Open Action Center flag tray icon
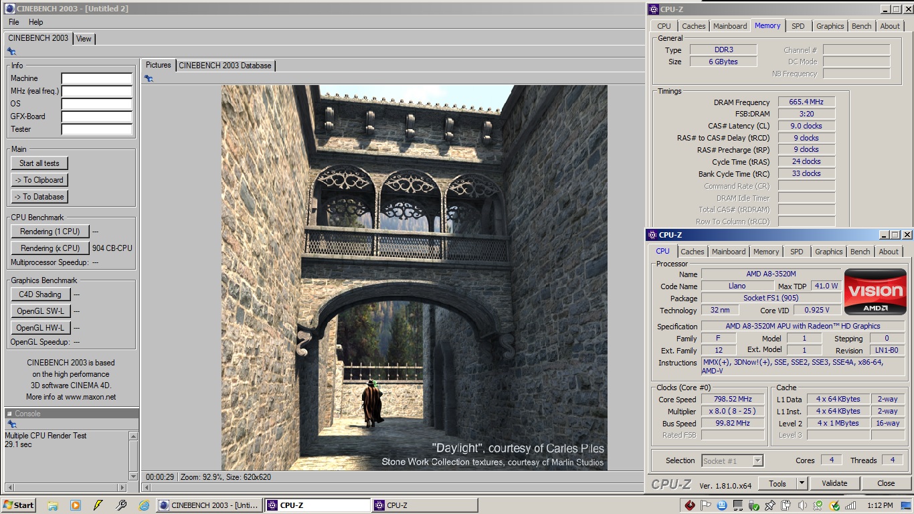Image resolution: width=914 pixels, height=514 pixels. pos(706,505)
